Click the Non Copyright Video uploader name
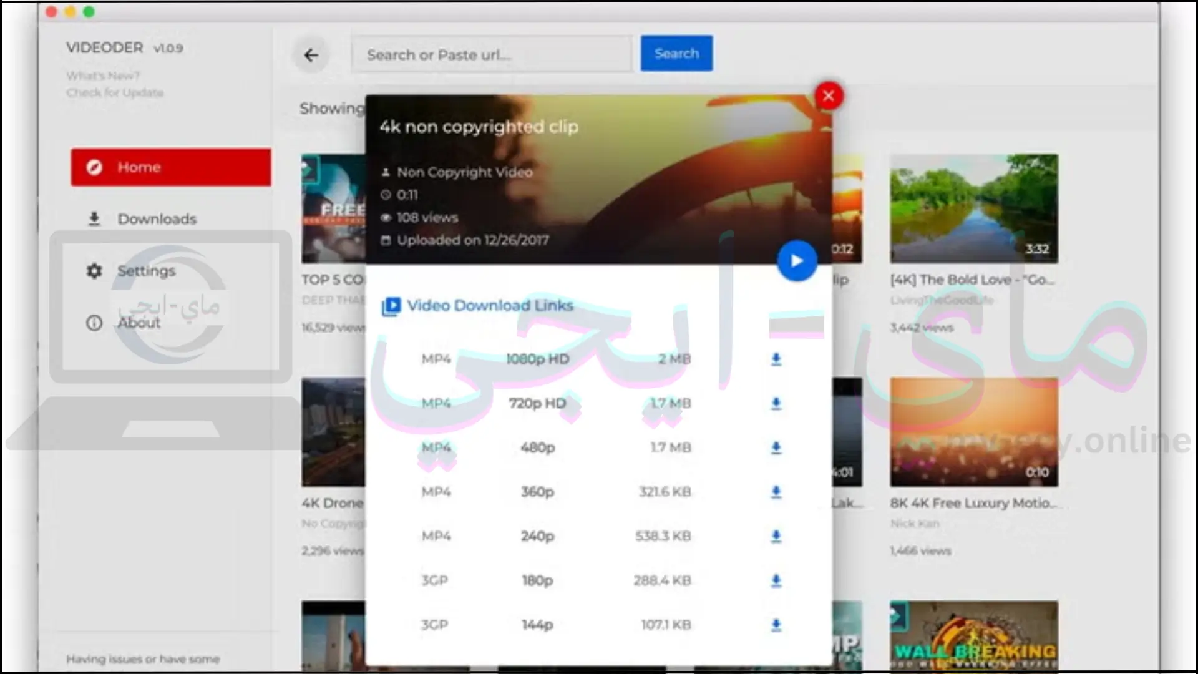 tap(465, 172)
